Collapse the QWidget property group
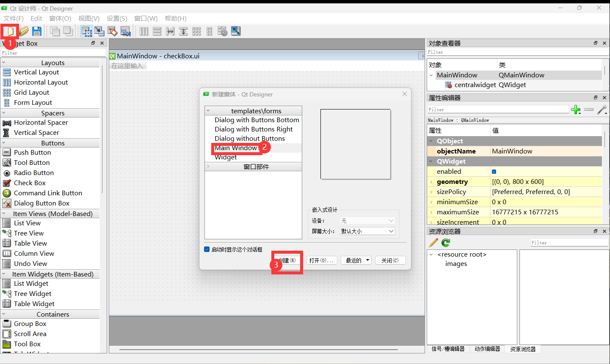 [431, 161]
